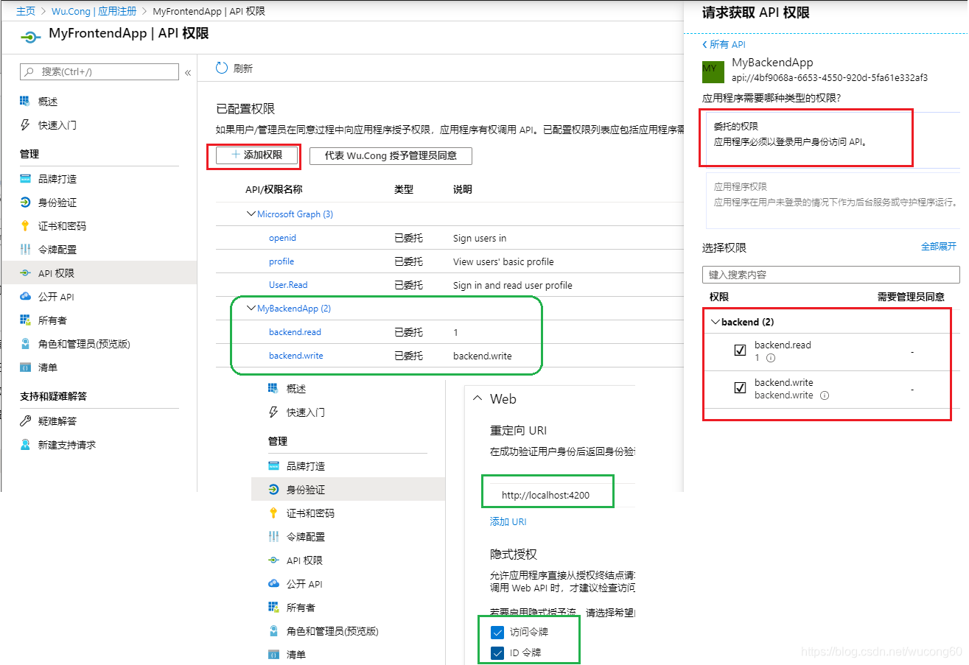969x665 pixels.
Task: Open the backend.write link in the configured permissions list
Action: [x=296, y=356]
